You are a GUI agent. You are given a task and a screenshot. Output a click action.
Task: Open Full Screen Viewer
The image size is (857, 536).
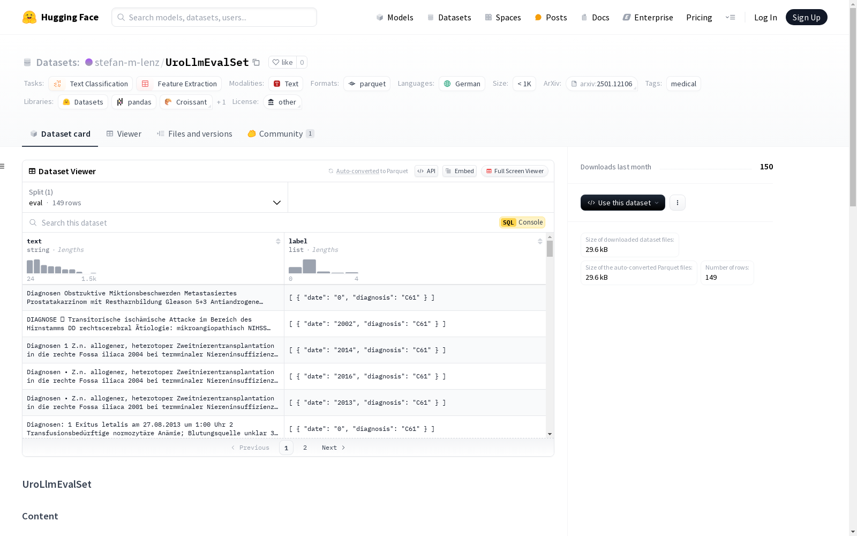tap(515, 171)
